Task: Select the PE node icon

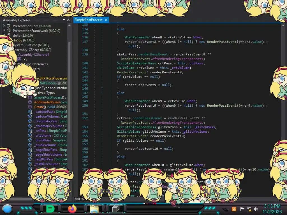Action: point(19,59)
